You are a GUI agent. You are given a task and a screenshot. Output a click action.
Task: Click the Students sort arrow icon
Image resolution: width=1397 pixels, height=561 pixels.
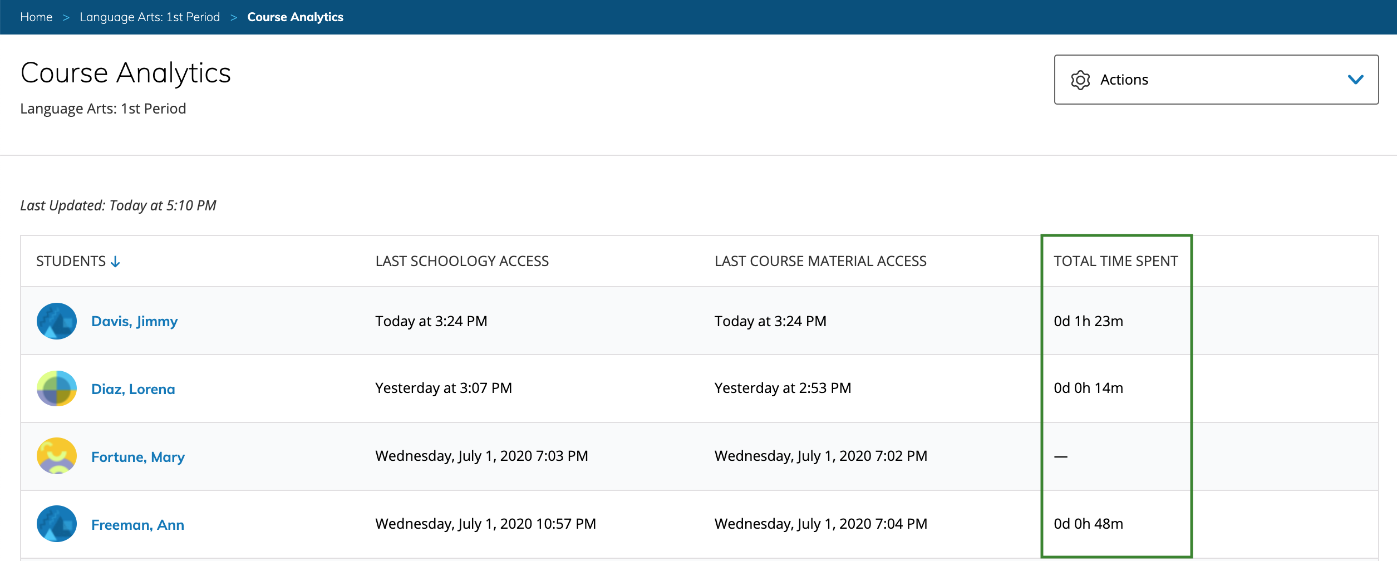(x=116, y=262)
